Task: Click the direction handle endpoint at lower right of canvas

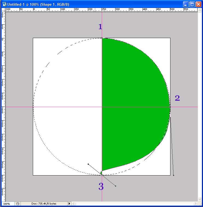Action: tap(173, 176)
